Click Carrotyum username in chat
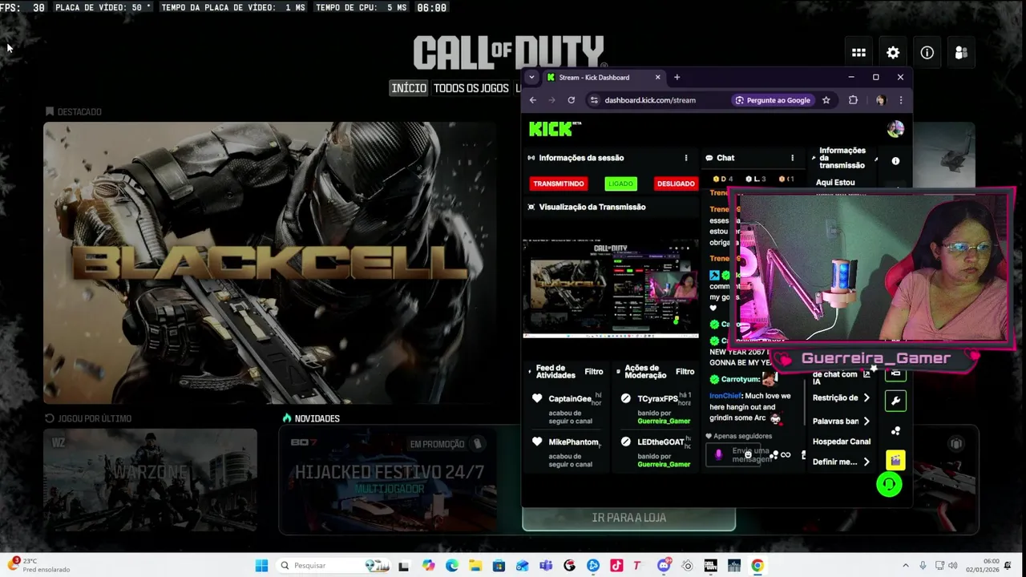The width and height of the screenshot is (1026, 577). [740, 379]
